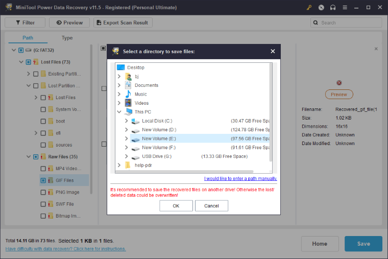Viewport: 388px width, 259px height.
Task: Collapse the This PC tree node
Action: pyautogui.click(x=119, y=112)
